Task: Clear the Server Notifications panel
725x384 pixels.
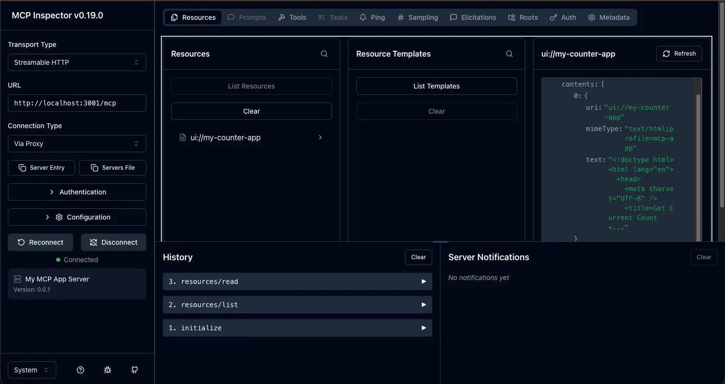Action: coord(704,257)
